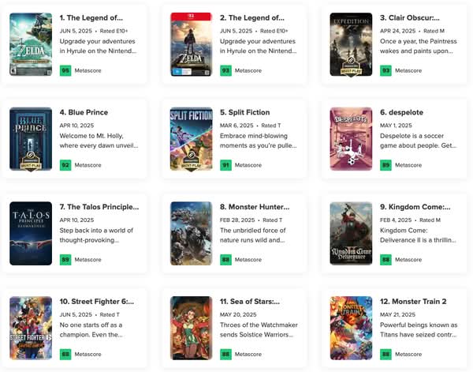This screenshot has height=372, width=473.
Task: Open the Blue Prince cover thumbnail
Action: click(x=31, y=139)
